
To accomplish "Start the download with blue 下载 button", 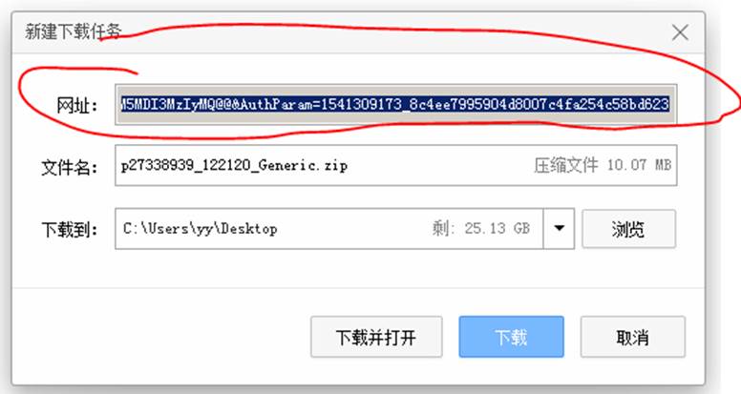I will (511, 337).
